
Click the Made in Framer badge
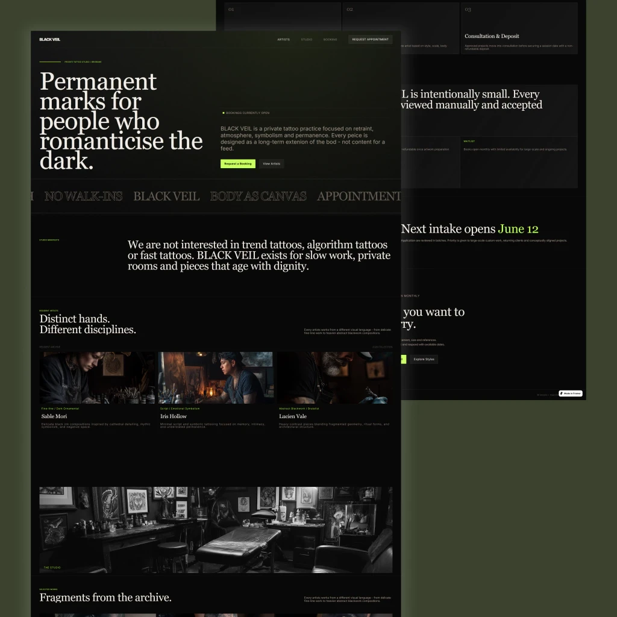[x=571, y=393]
